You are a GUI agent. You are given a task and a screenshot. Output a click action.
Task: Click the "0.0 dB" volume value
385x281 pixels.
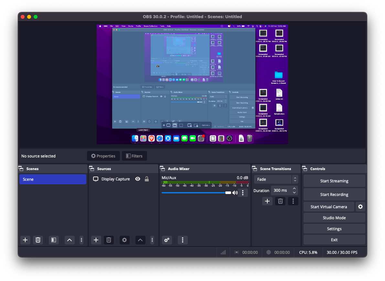[x=242, y=178]
